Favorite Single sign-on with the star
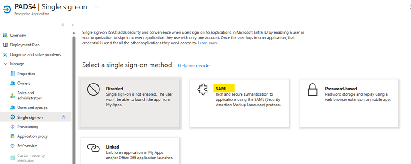The image size is (411, 164). (x=64, y=117)
